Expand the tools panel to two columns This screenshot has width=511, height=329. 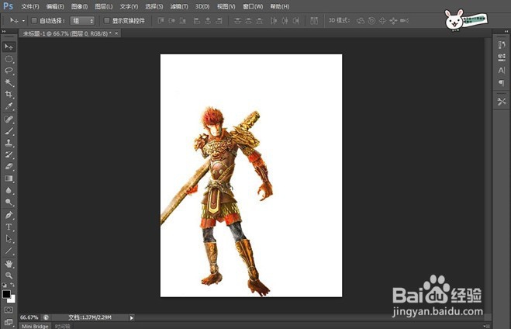point(4,31)
